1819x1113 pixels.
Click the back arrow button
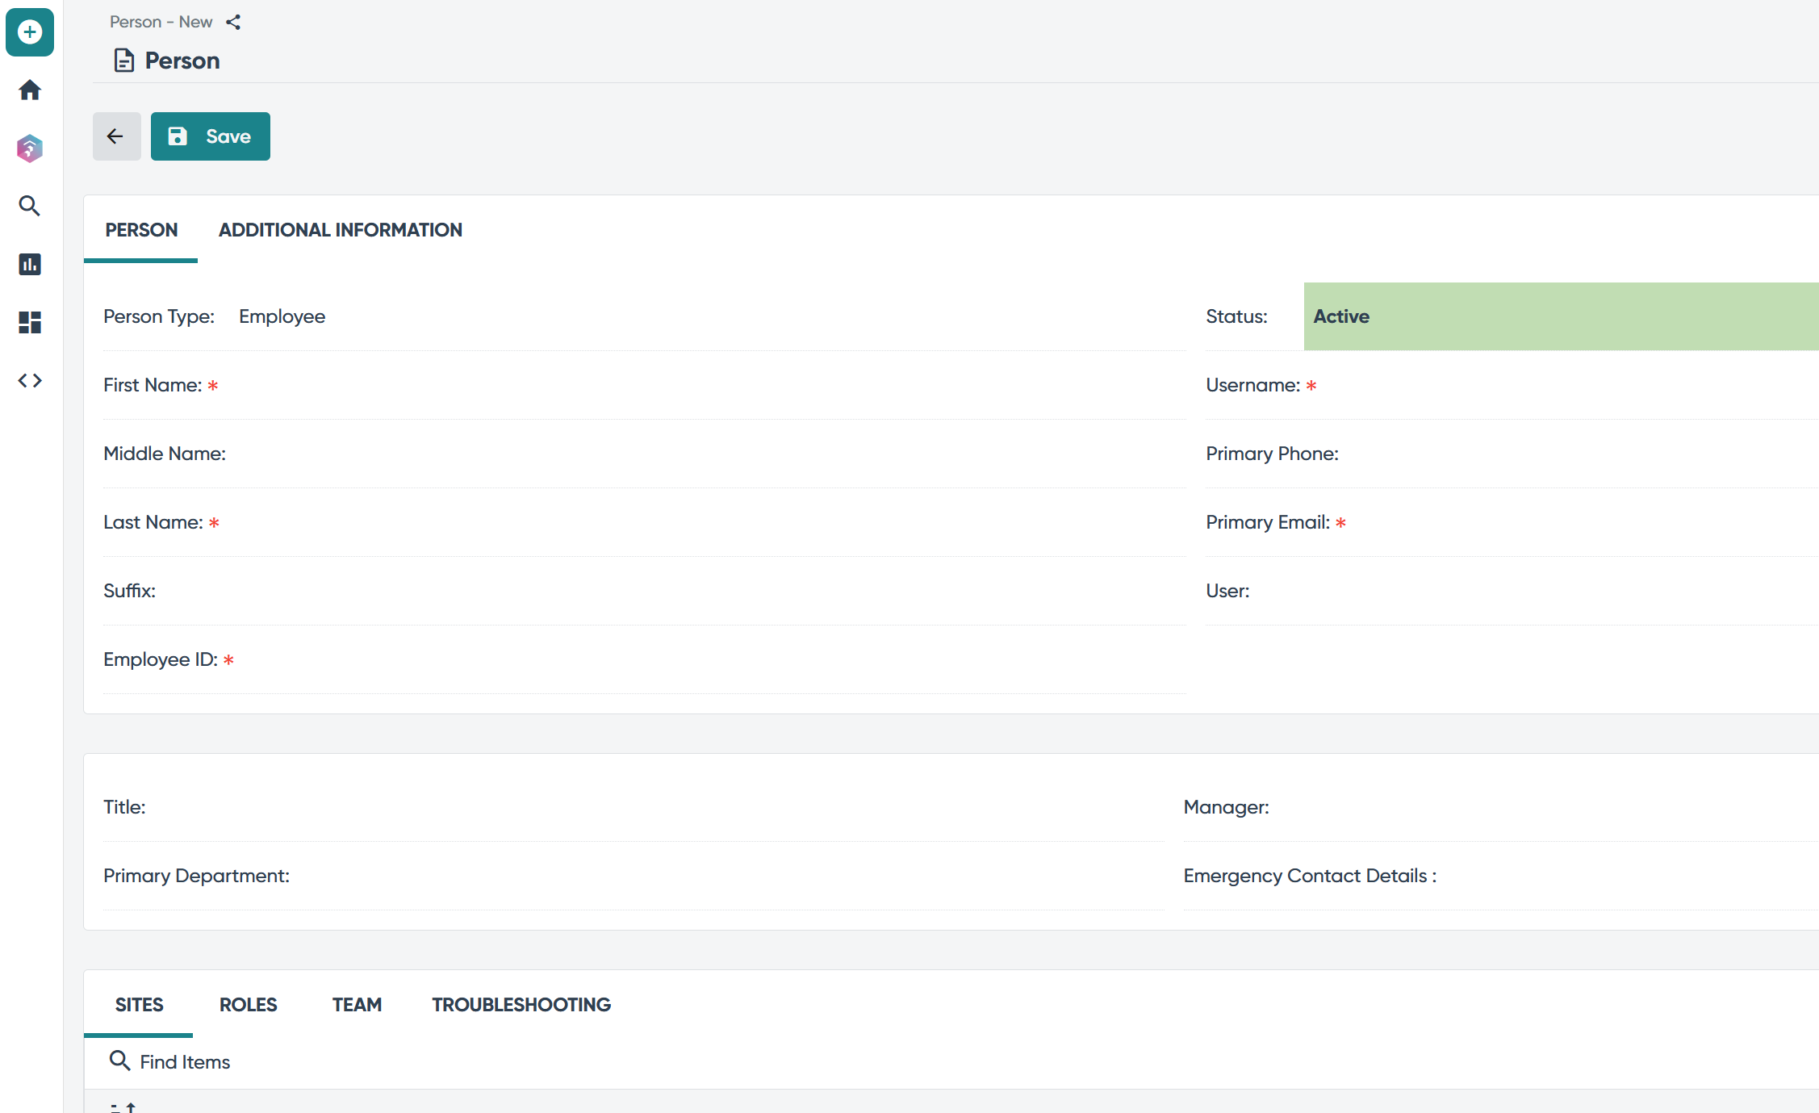click(116, 136)
